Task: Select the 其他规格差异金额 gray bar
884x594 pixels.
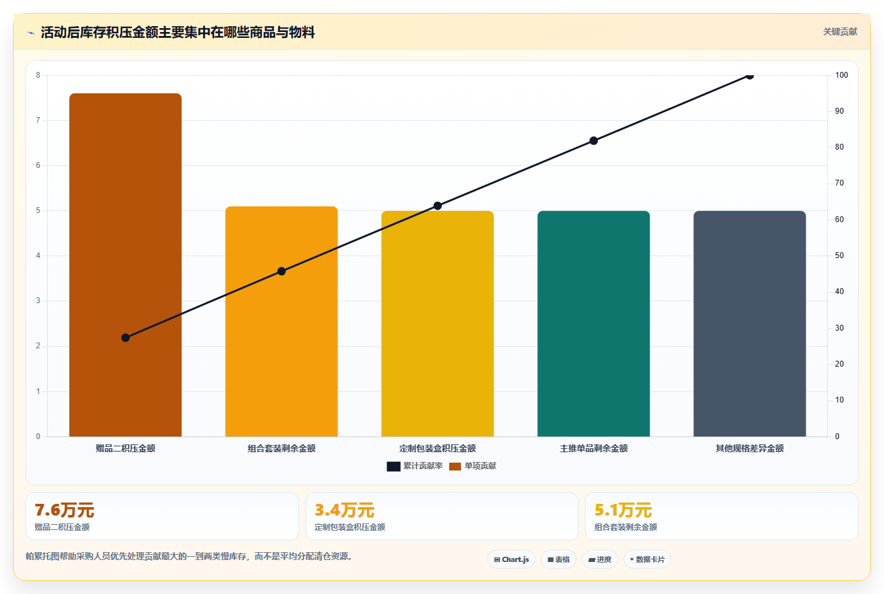Action: point(750,323)
